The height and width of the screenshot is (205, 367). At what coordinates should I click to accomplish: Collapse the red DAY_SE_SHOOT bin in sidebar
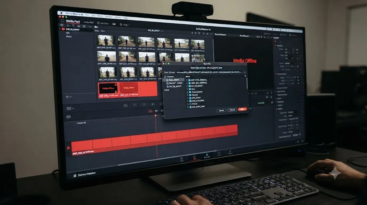pyautogui.click(x=60, y=29)
